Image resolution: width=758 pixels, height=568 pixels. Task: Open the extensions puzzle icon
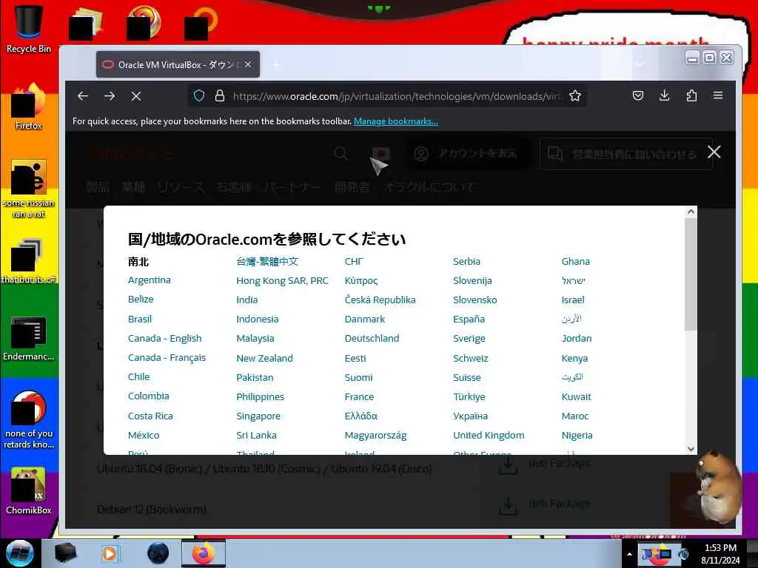692,95
